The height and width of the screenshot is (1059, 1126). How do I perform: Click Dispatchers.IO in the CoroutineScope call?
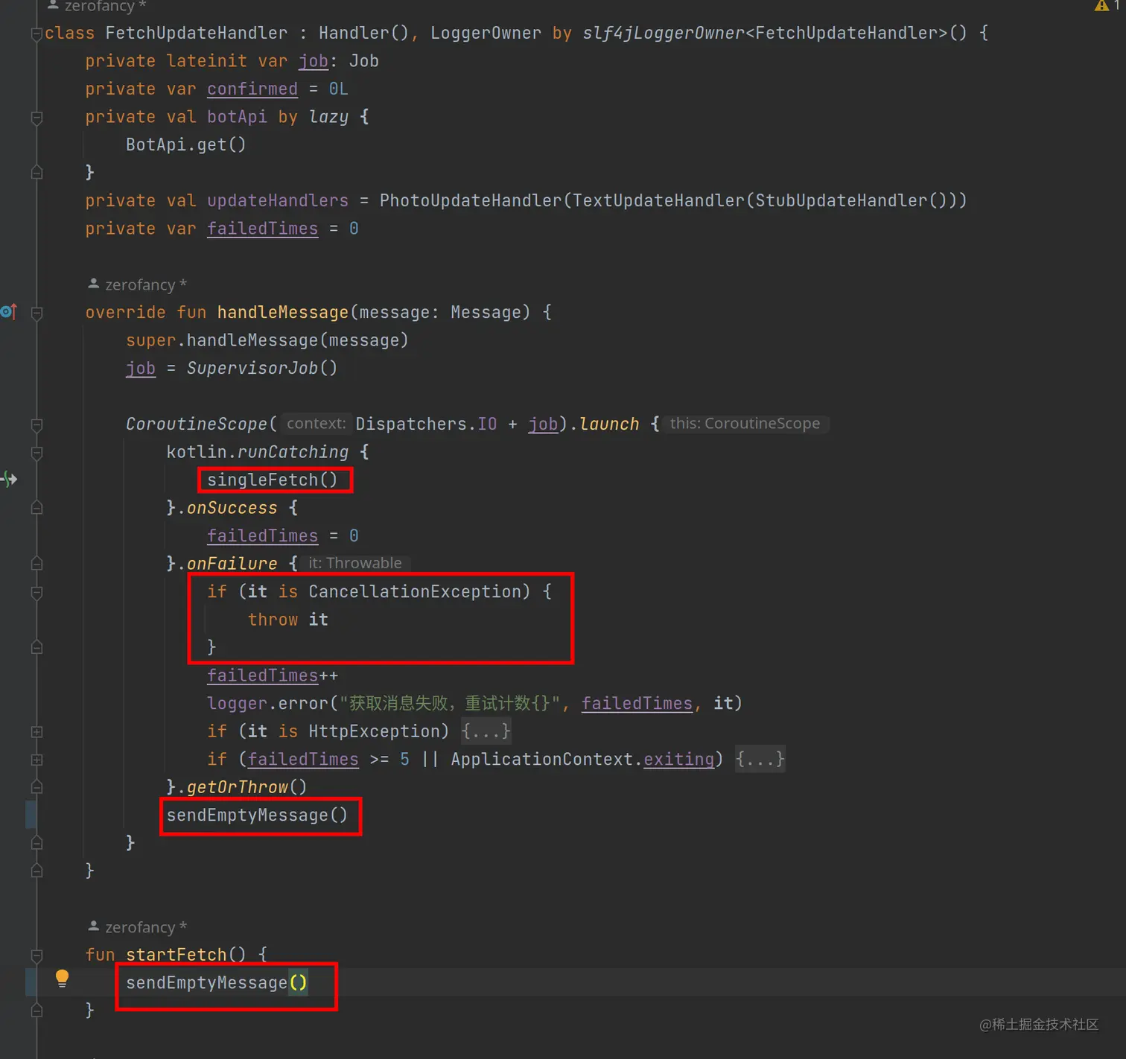tap(426, 424)
